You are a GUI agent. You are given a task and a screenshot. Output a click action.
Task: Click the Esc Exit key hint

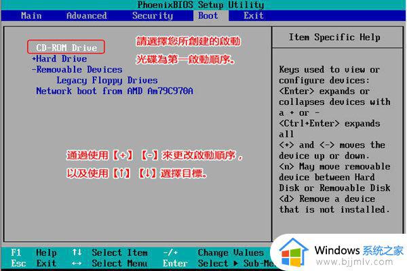click(34, 264)
